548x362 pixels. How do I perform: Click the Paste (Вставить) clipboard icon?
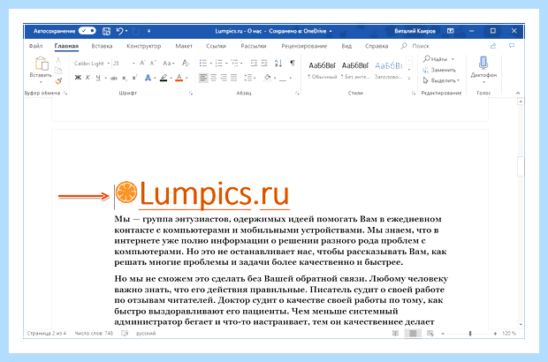pyautogui.click(x=42, y=64)
